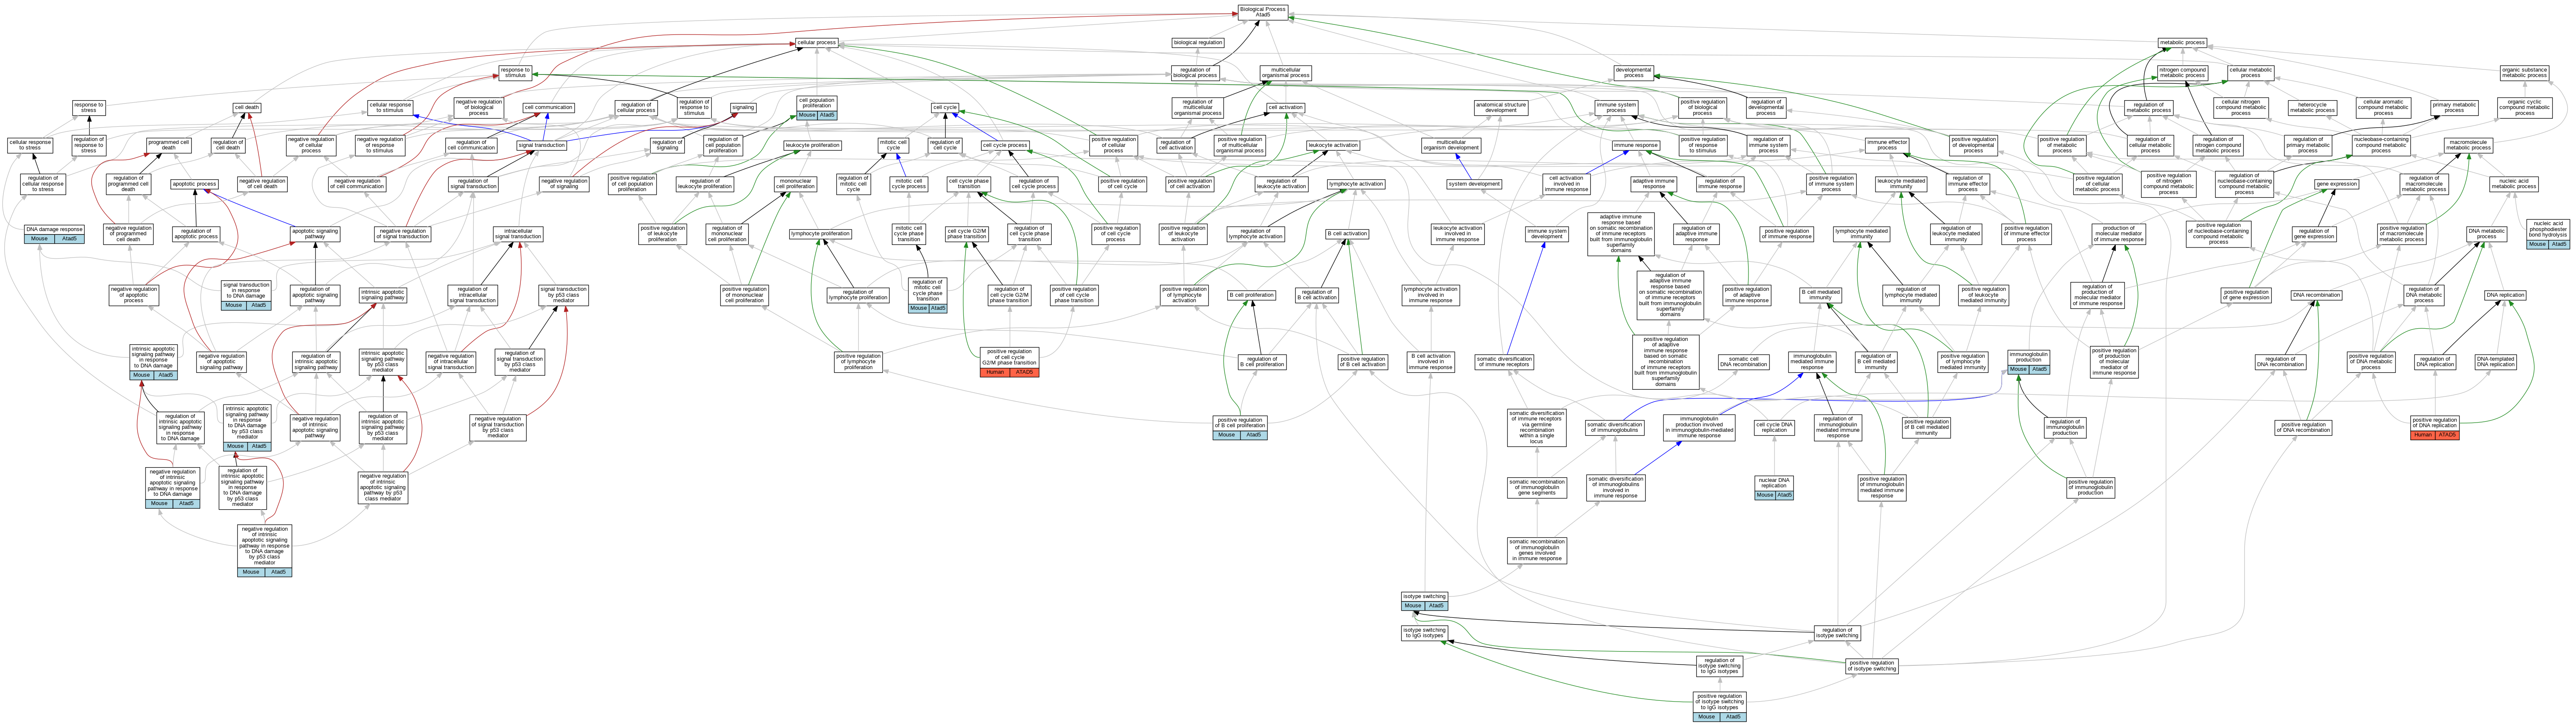The image size is (2576, 726).
Task: Click the 'leukocyte activation' node
Action: pyautogui.click(x=1333, y=145)
